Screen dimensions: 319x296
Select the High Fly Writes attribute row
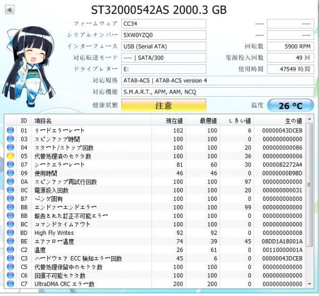click(155, 233)
